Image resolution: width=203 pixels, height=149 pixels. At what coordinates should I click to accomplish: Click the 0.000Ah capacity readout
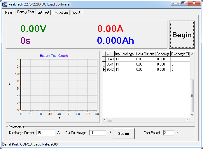pyautogui.click(x=115, y=41)
